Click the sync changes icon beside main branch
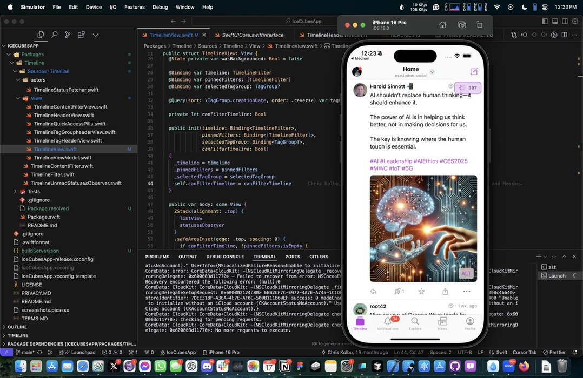583x378 pixels. coord(40,352)
